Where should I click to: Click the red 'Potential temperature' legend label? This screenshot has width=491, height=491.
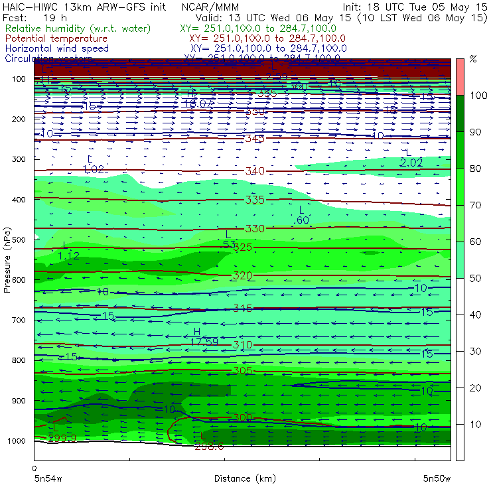56,38
